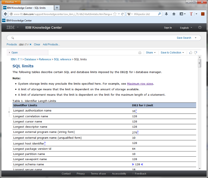Expand the Open navigation panel
208x178 pixels.
13,52
